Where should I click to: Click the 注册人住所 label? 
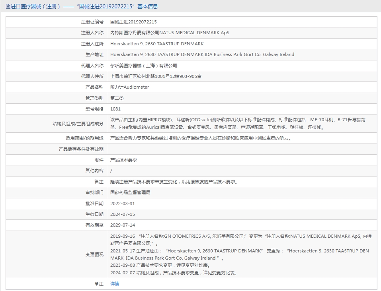point(92,44)
